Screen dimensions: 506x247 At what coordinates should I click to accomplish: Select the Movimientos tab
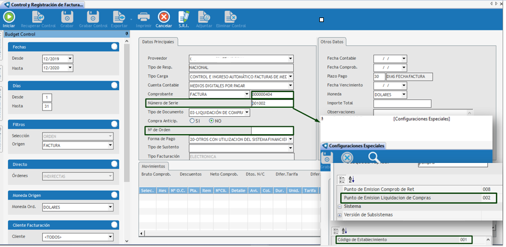(153, 166)
